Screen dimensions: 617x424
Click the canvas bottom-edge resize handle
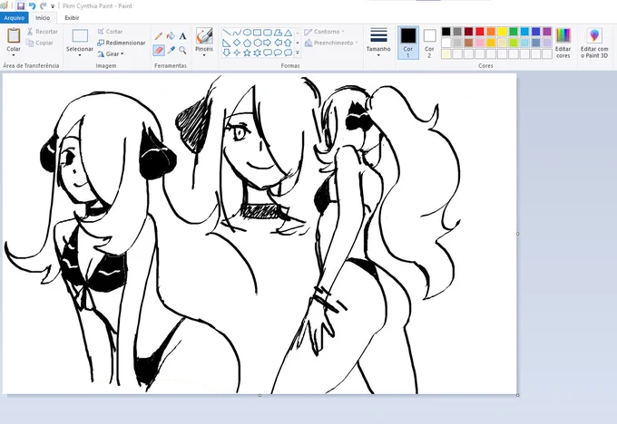pyautogui.click(x=260, y=395)
